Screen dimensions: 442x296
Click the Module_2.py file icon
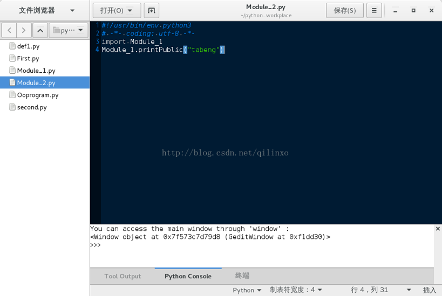[12, 82]
